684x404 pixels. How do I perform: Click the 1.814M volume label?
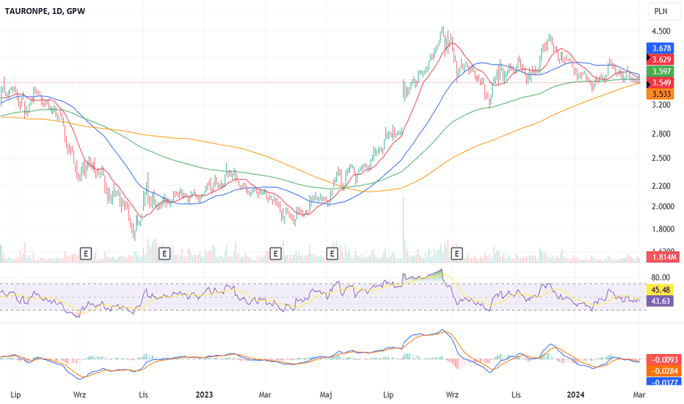(x=661, y=256)
